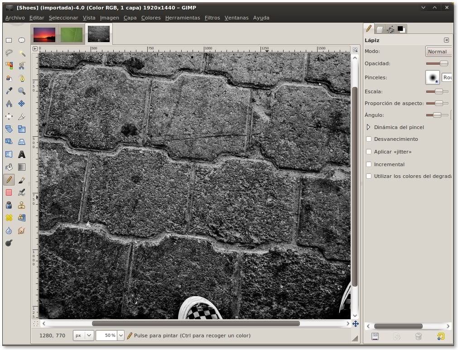This screenshot has height=350, width=458.
Task: Select the Crop knife tool
Action: click(22, 116)
